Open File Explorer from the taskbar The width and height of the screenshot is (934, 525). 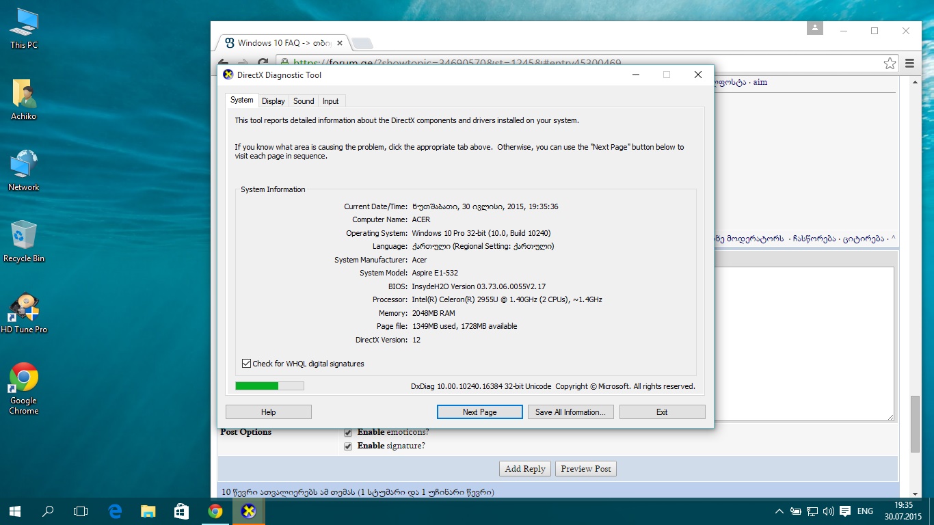click(148, 511)
